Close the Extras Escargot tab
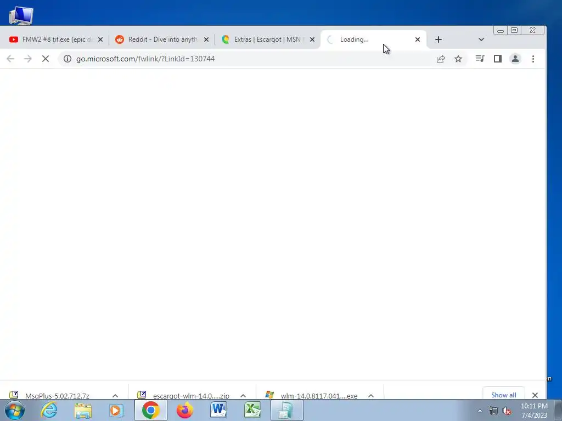The height and width of the screenshot is (421, 562). pos(312,39)
